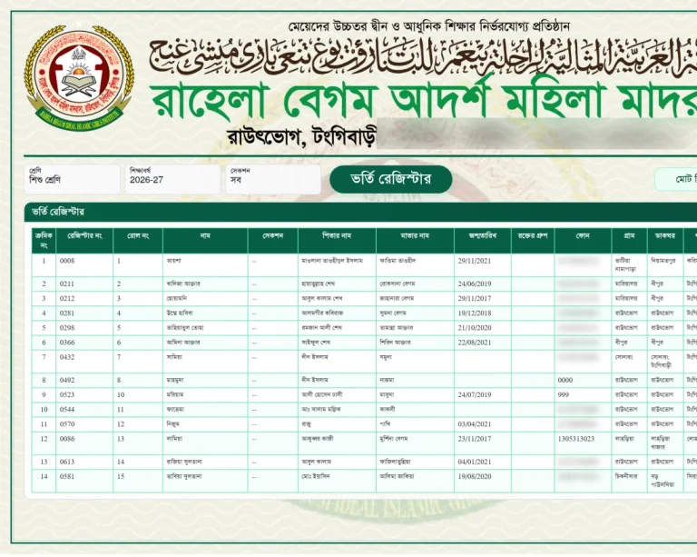Click birth date 19/08/2020
Viewport: 697px width, 557px height.
[475, 476]
